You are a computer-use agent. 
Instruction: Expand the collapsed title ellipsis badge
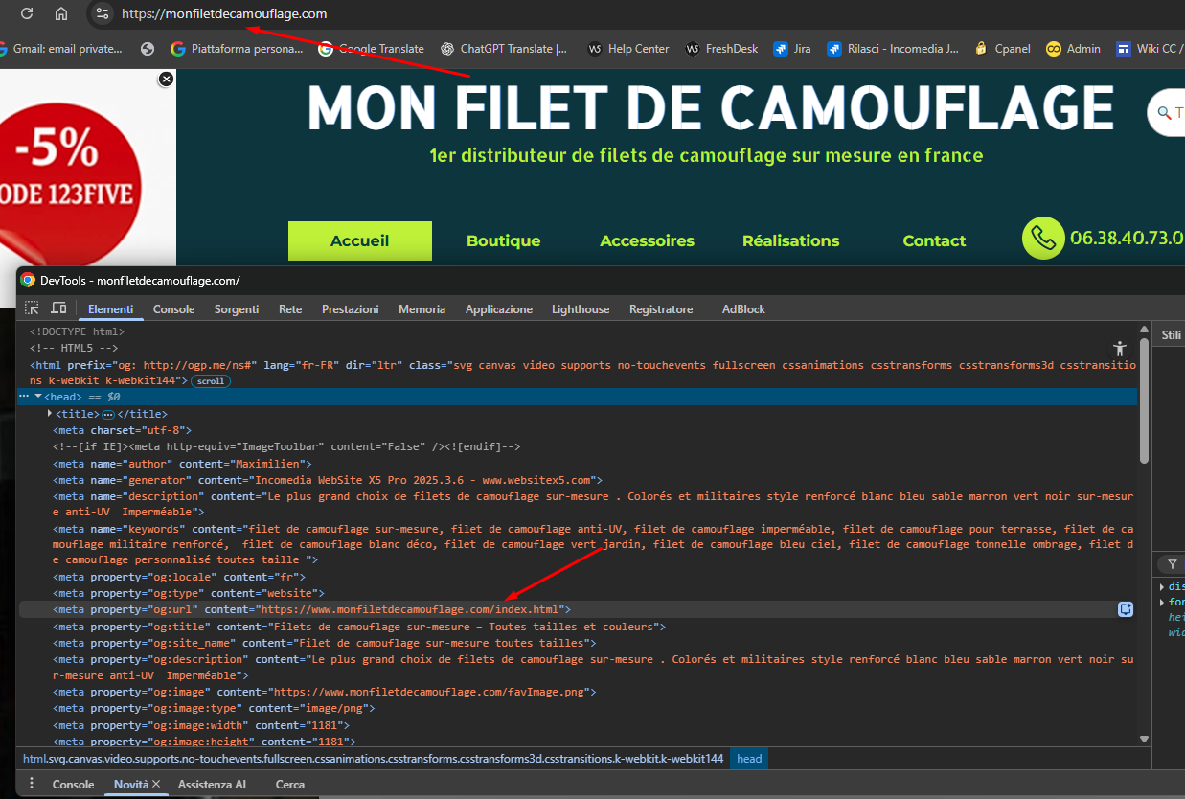pyautogui.click(x=108, y=414)
